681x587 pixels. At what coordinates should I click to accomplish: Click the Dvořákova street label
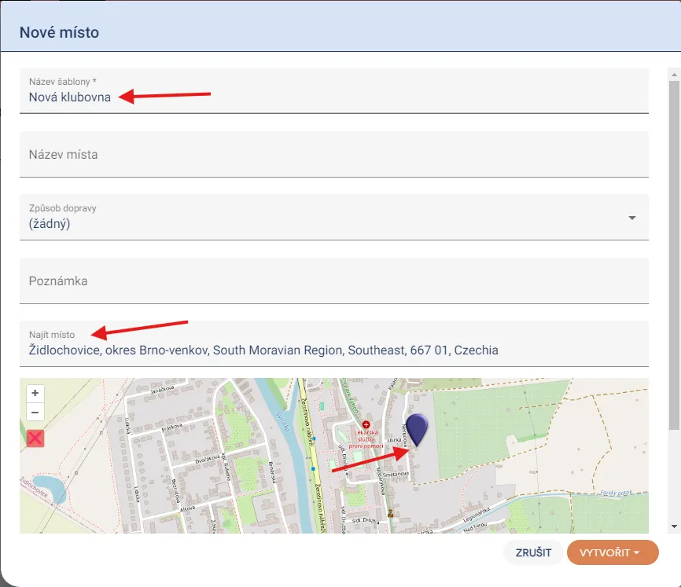click(x=207, y=460)
